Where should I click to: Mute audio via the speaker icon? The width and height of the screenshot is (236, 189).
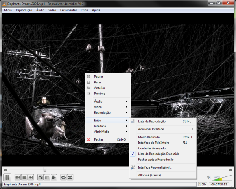point(208,178)
